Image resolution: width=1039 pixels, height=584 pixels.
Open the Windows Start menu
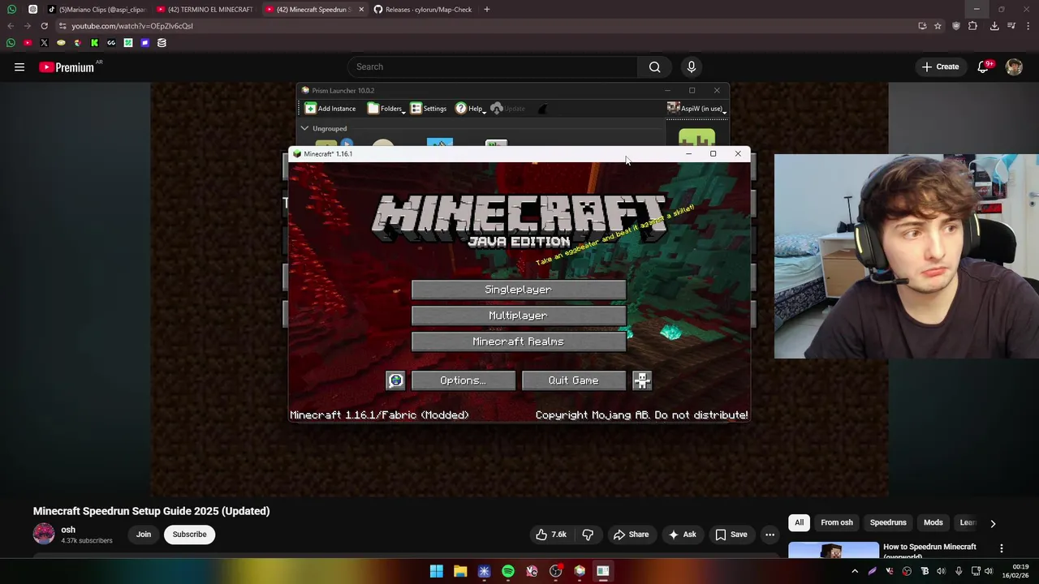[437, 572]
